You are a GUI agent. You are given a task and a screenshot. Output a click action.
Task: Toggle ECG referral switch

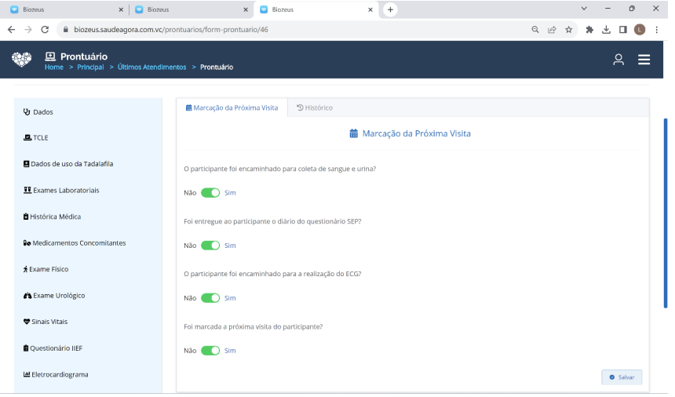pyautogui.click(x=210, y=298)
